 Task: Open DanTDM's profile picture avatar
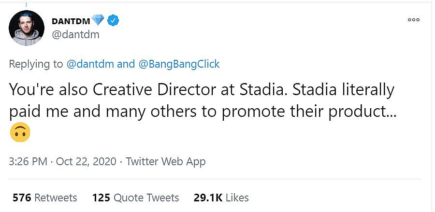tap(27, 28)
